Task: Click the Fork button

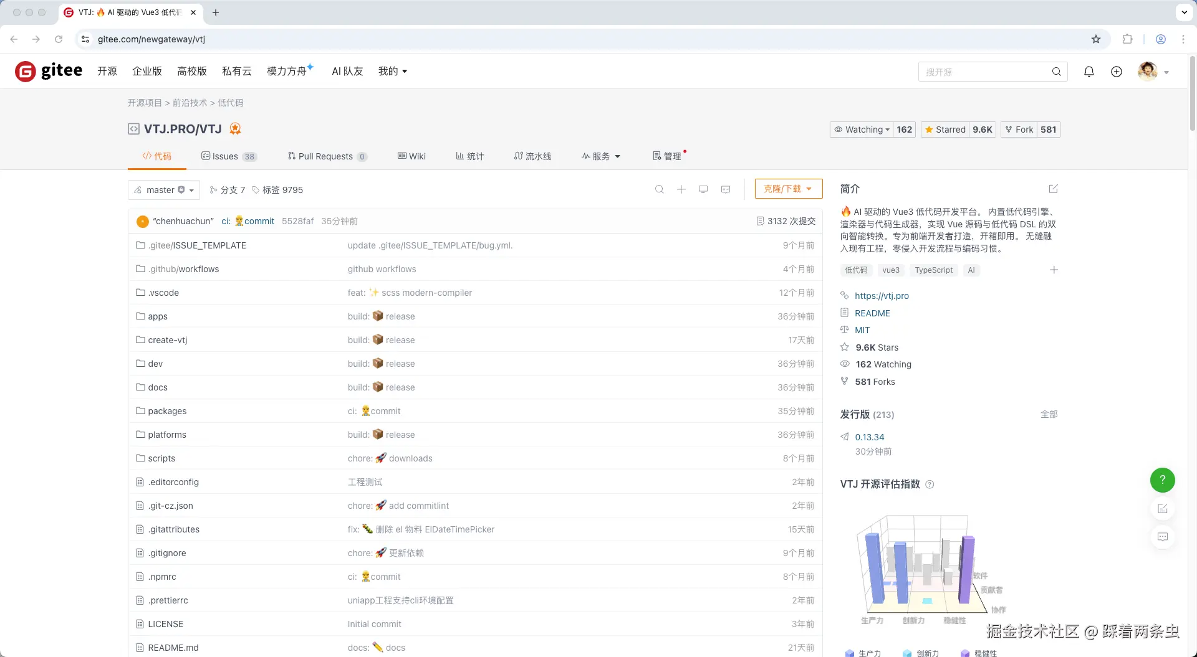Action: (1019, 130)
